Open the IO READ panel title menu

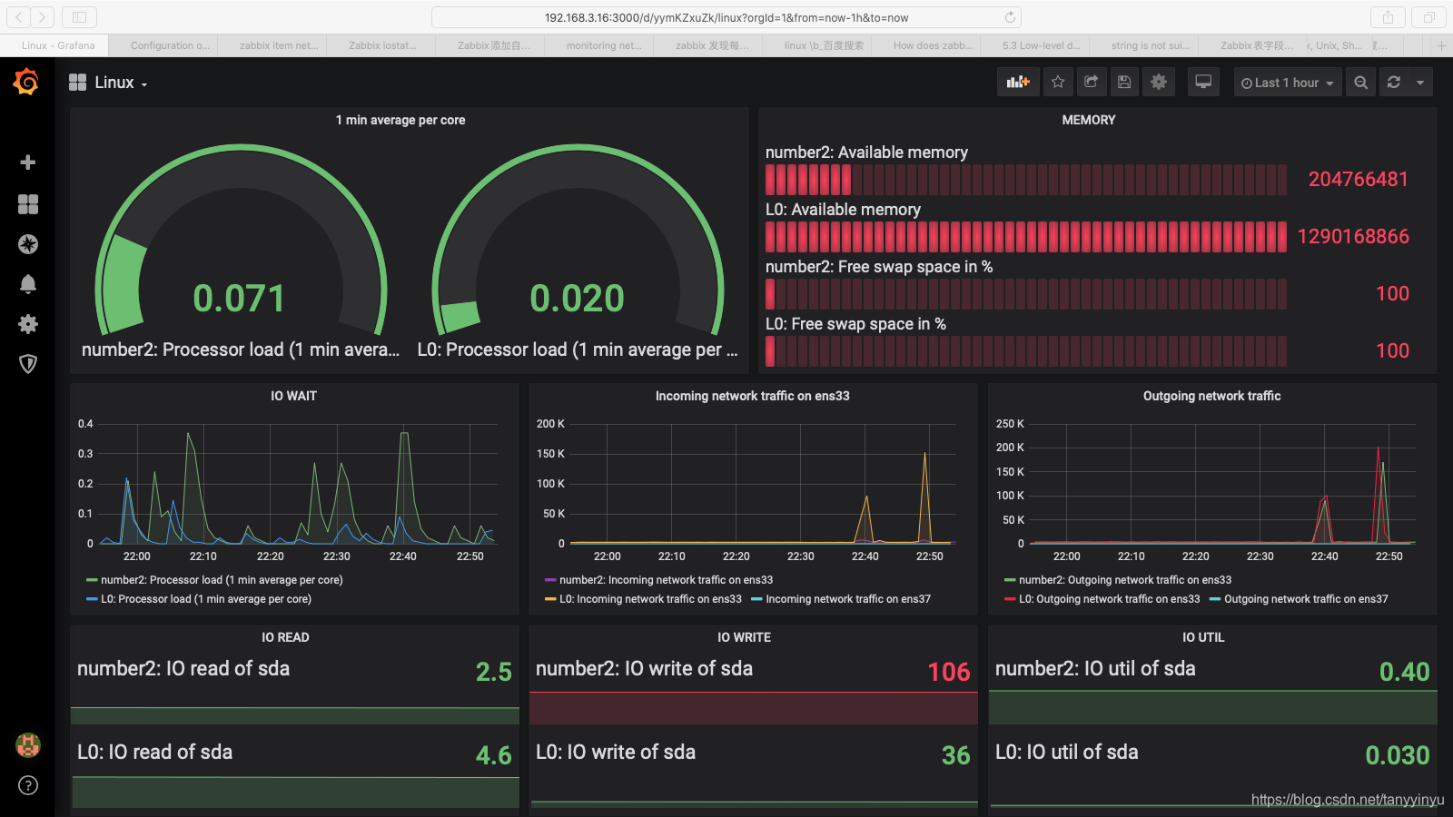(x=285, y=637)
